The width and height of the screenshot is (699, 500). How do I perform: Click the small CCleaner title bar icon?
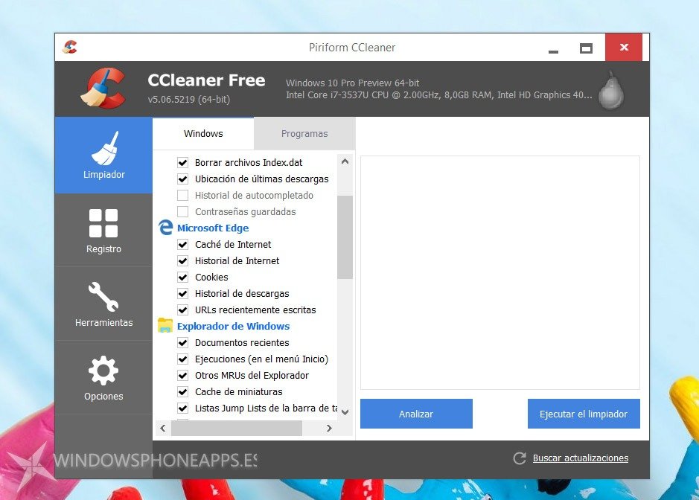coord(69,47)
